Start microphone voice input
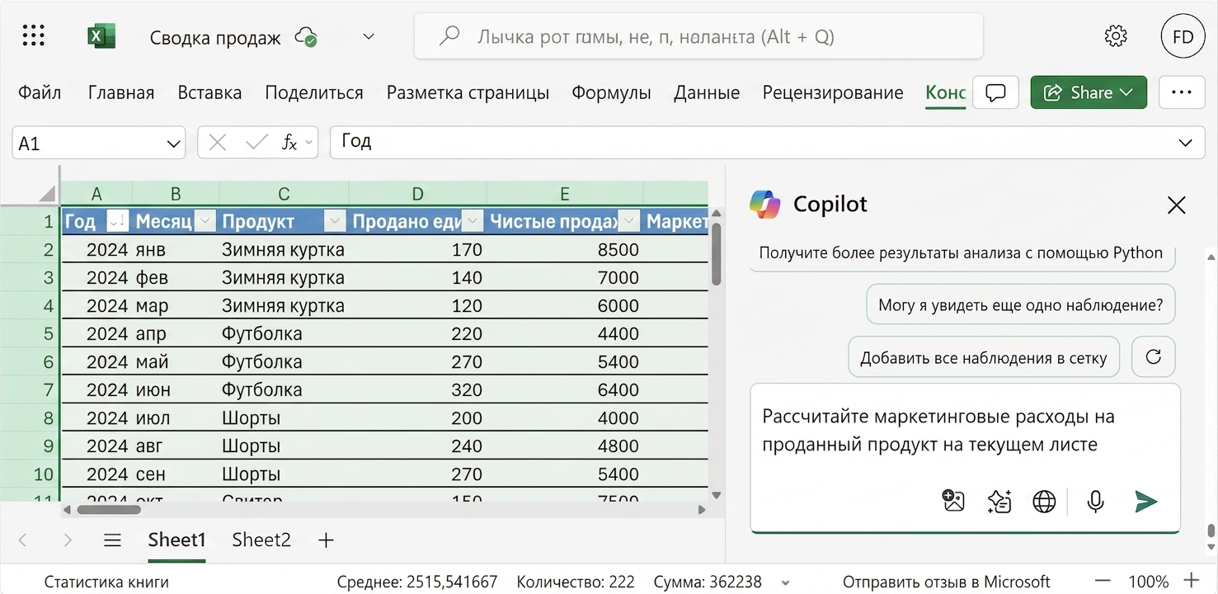Image resolution: width=1218 pixels, height=594 pixels. [x=1095, y=501]
